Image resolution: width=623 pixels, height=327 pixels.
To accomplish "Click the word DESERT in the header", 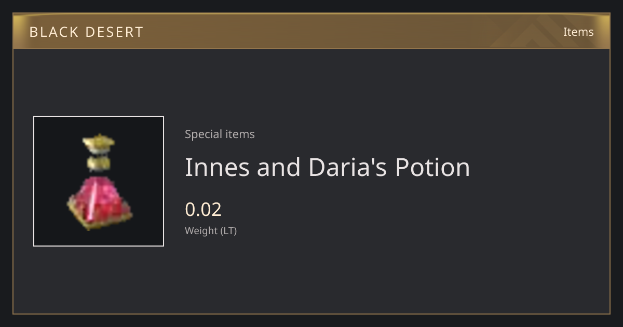I will [x=114, y=32].
